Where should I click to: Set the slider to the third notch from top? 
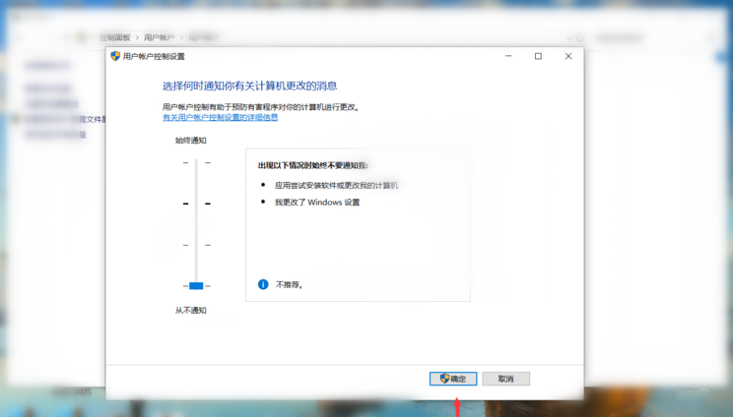click(x=196, y=245)
